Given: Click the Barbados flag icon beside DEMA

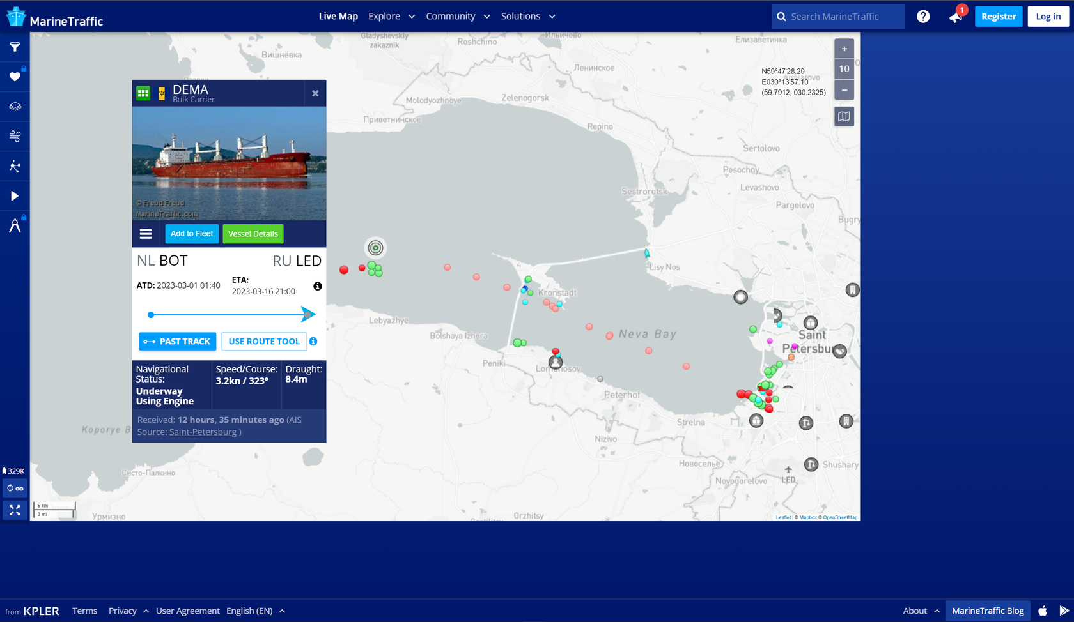Looking at the screenshot, I should click(x=162, y=93).
